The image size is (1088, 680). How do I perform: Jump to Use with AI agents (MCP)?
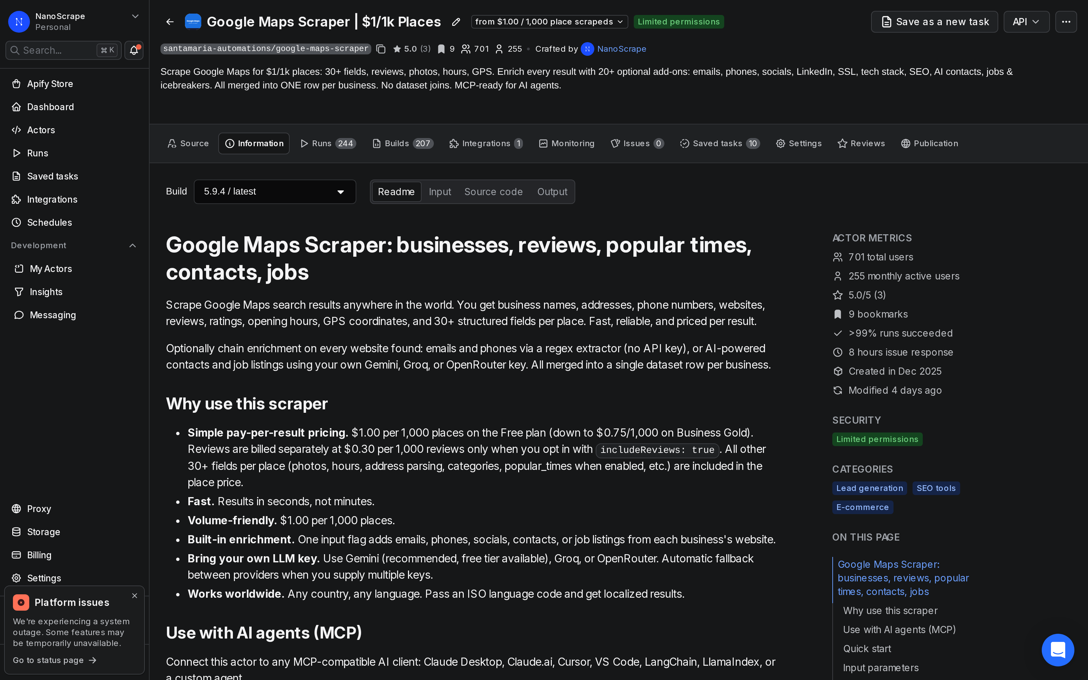899,630
